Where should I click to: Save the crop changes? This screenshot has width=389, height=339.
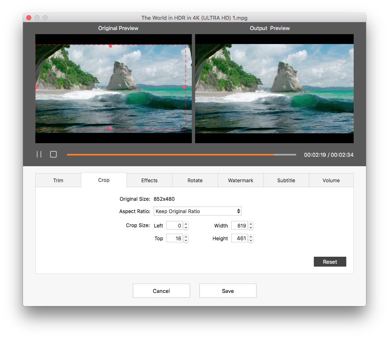coord(228,290)
